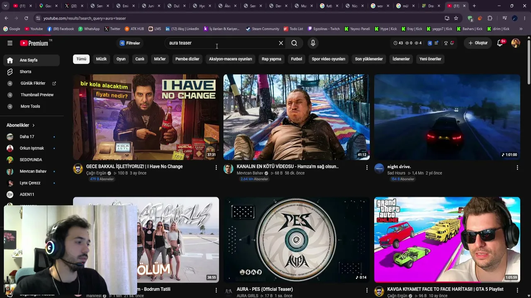Open the tab search dropdown arrow
Screen dimensions: 531x298
[5, 6]
